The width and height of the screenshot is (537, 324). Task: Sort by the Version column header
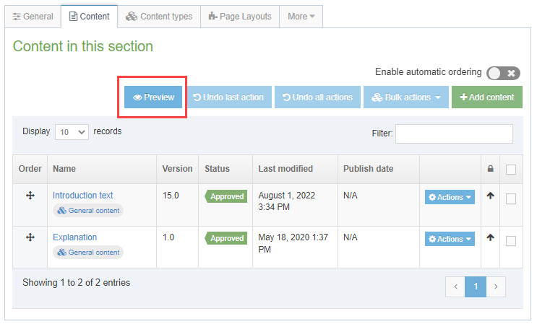click(177, 169)
